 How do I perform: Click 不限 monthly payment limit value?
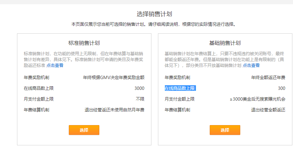[140, 99]
